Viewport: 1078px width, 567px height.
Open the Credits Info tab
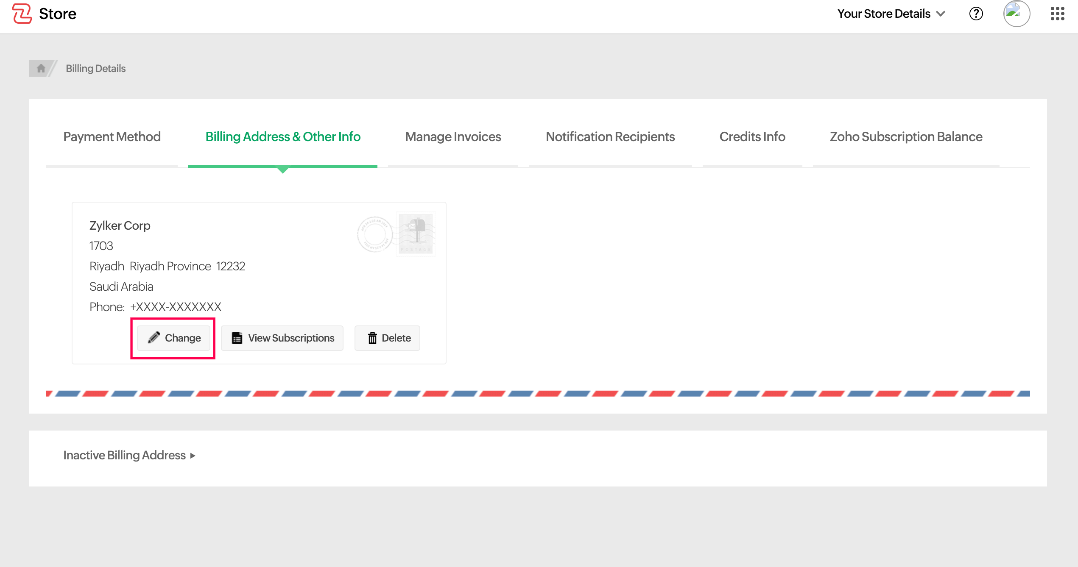(752, 136)
